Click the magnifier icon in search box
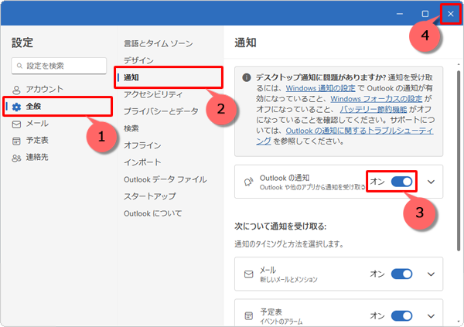The image size is (464, 327). (19, 66)
